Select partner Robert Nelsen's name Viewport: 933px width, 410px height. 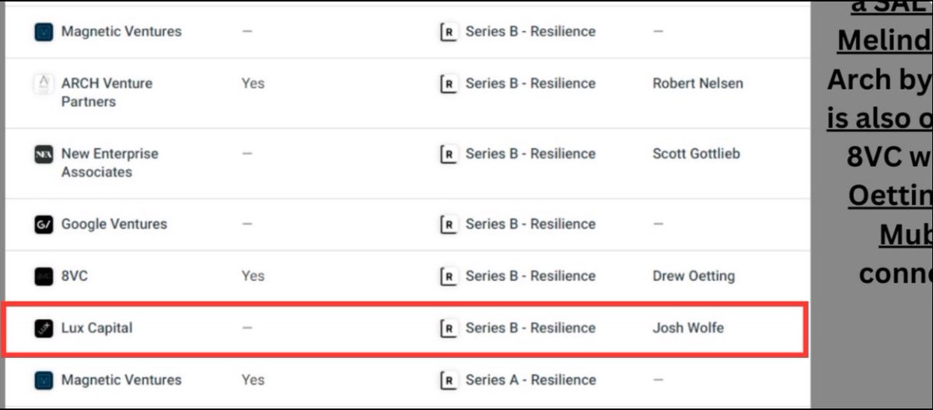click(x=697, y=83)
